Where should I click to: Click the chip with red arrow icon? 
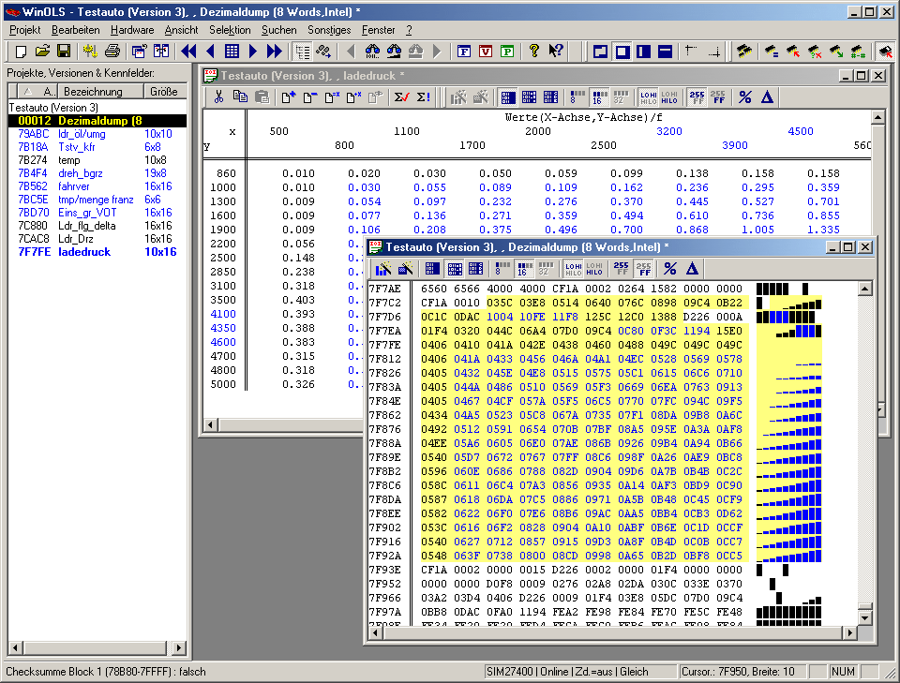coord(793,52)
